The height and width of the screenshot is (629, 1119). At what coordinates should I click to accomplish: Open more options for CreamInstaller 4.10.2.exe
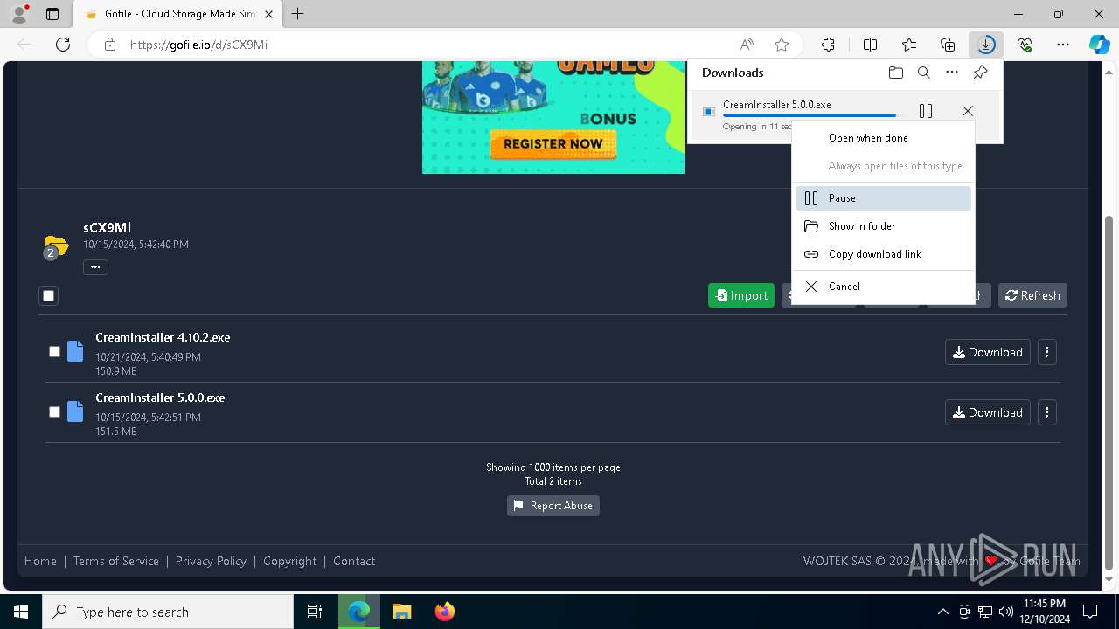coord(1046,352)
